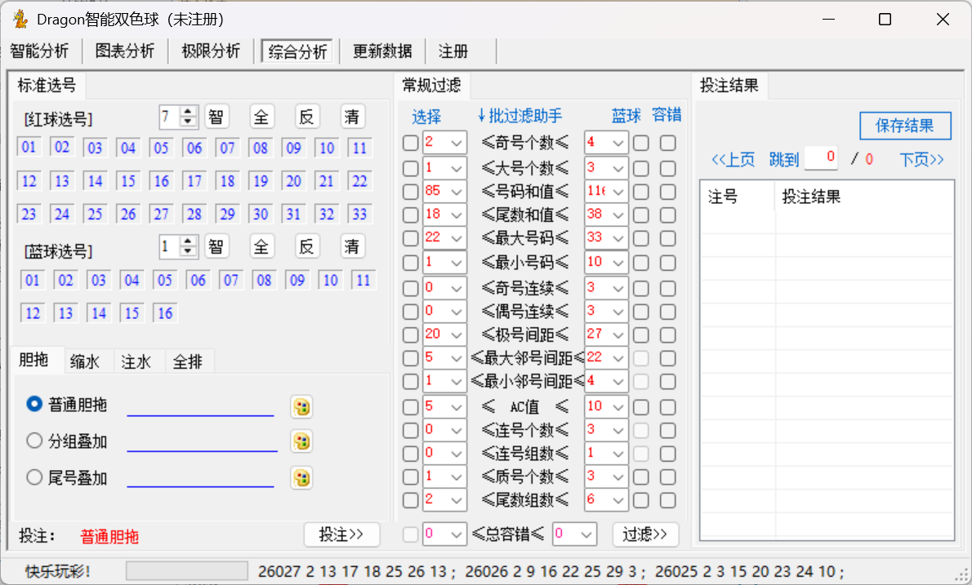Click the palette icon beside 尾号叠加

[301, 478]
